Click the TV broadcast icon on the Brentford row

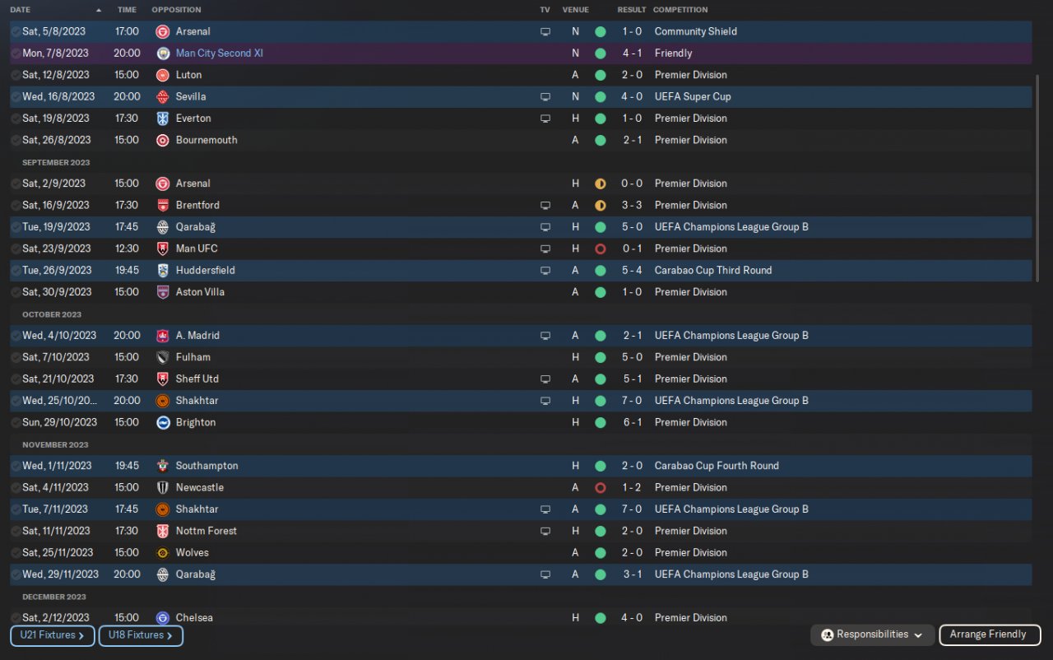(545, 205)
